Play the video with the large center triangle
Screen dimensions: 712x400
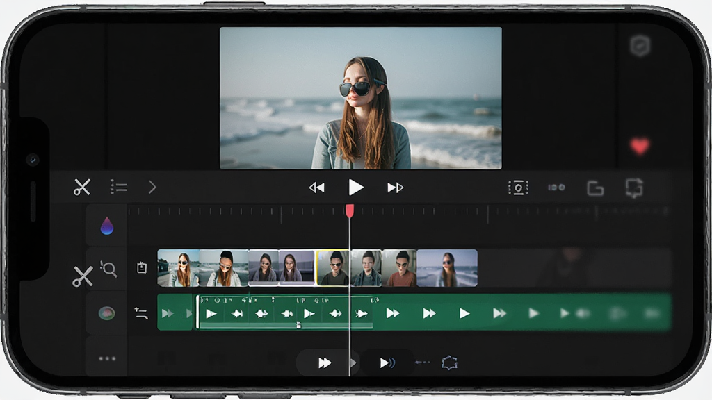(x=355, y=187)
